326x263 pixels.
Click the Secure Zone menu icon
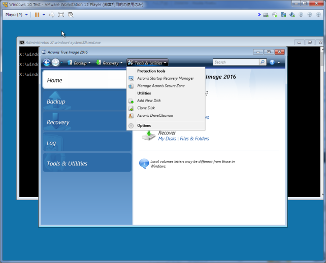131,86
